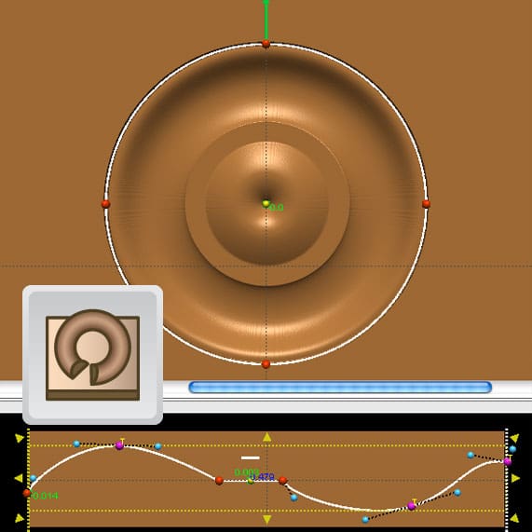Select blue handle above the right-end magenta node
The height and width of the screenshot is (532, 532).
click(x=512, y=449)
